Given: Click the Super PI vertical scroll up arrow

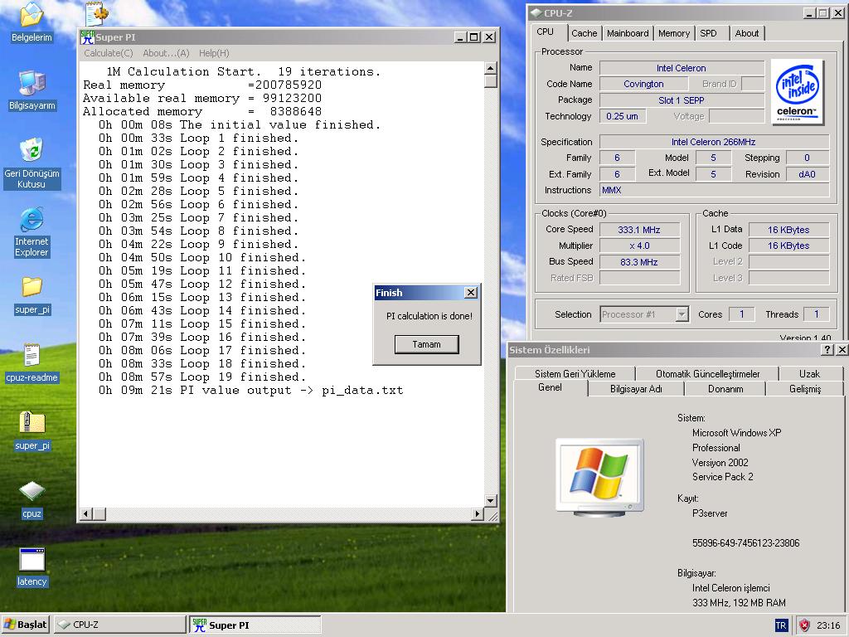Looking at the screenshot, I should click(x=490, y=68).
